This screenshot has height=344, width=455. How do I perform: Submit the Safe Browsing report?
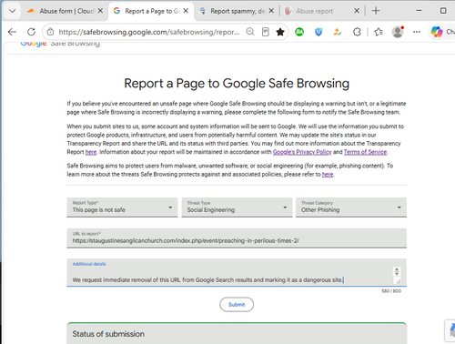pos(237,304)
